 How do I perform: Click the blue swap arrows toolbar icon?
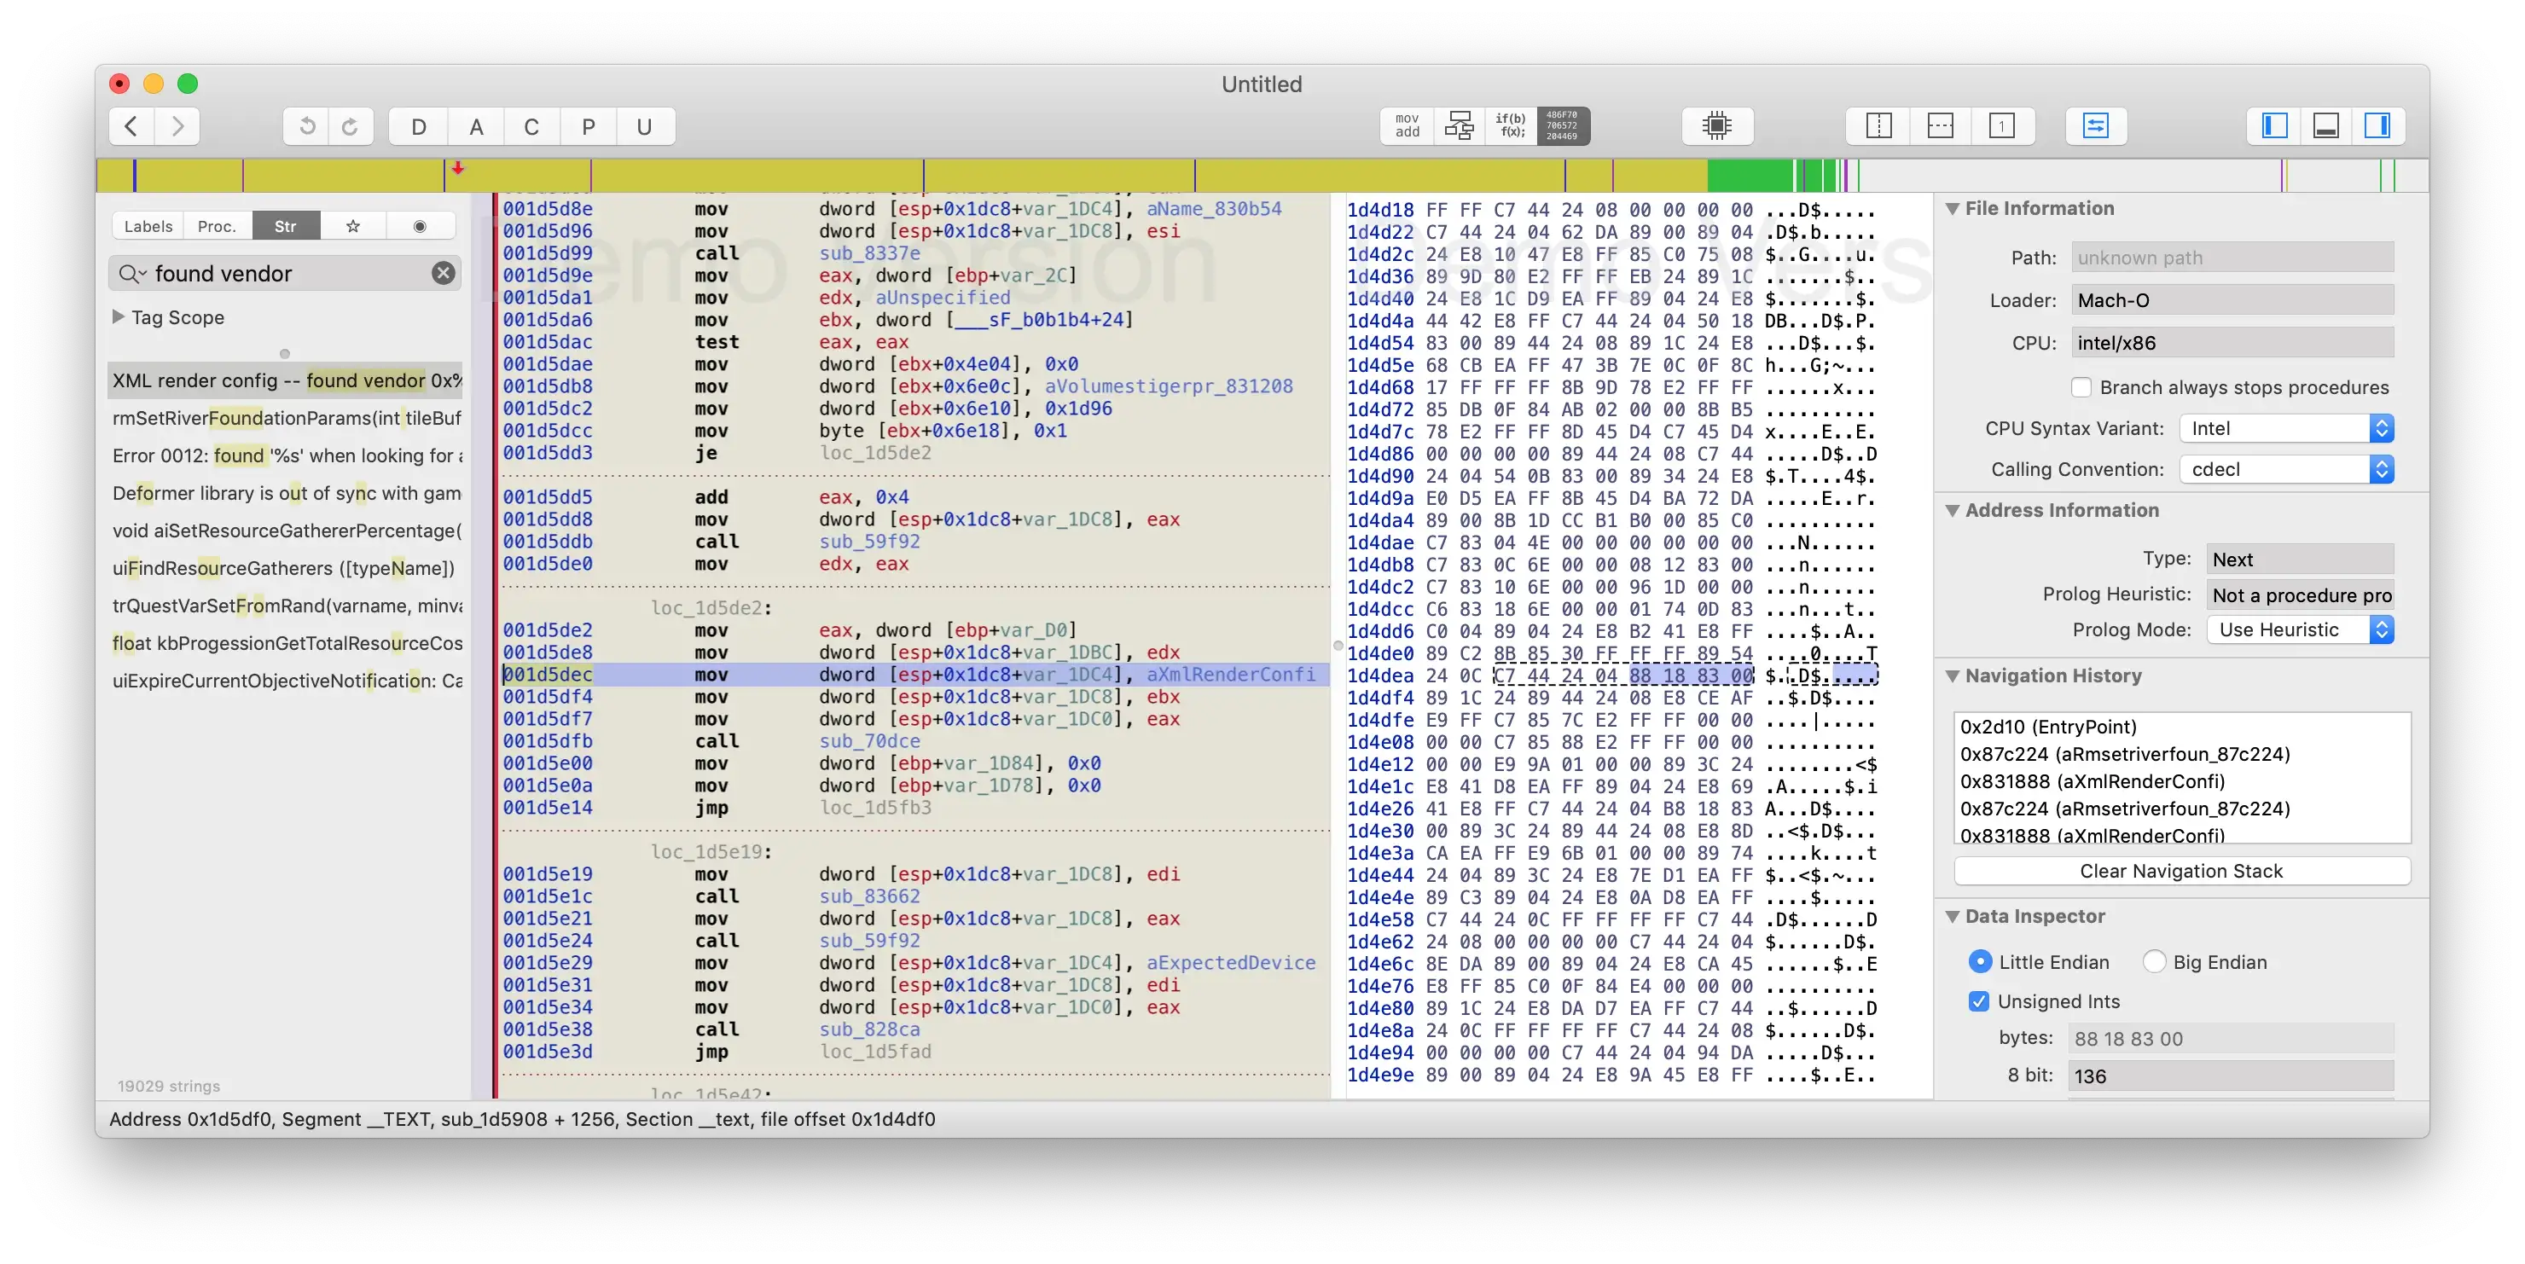point(2096,125)
